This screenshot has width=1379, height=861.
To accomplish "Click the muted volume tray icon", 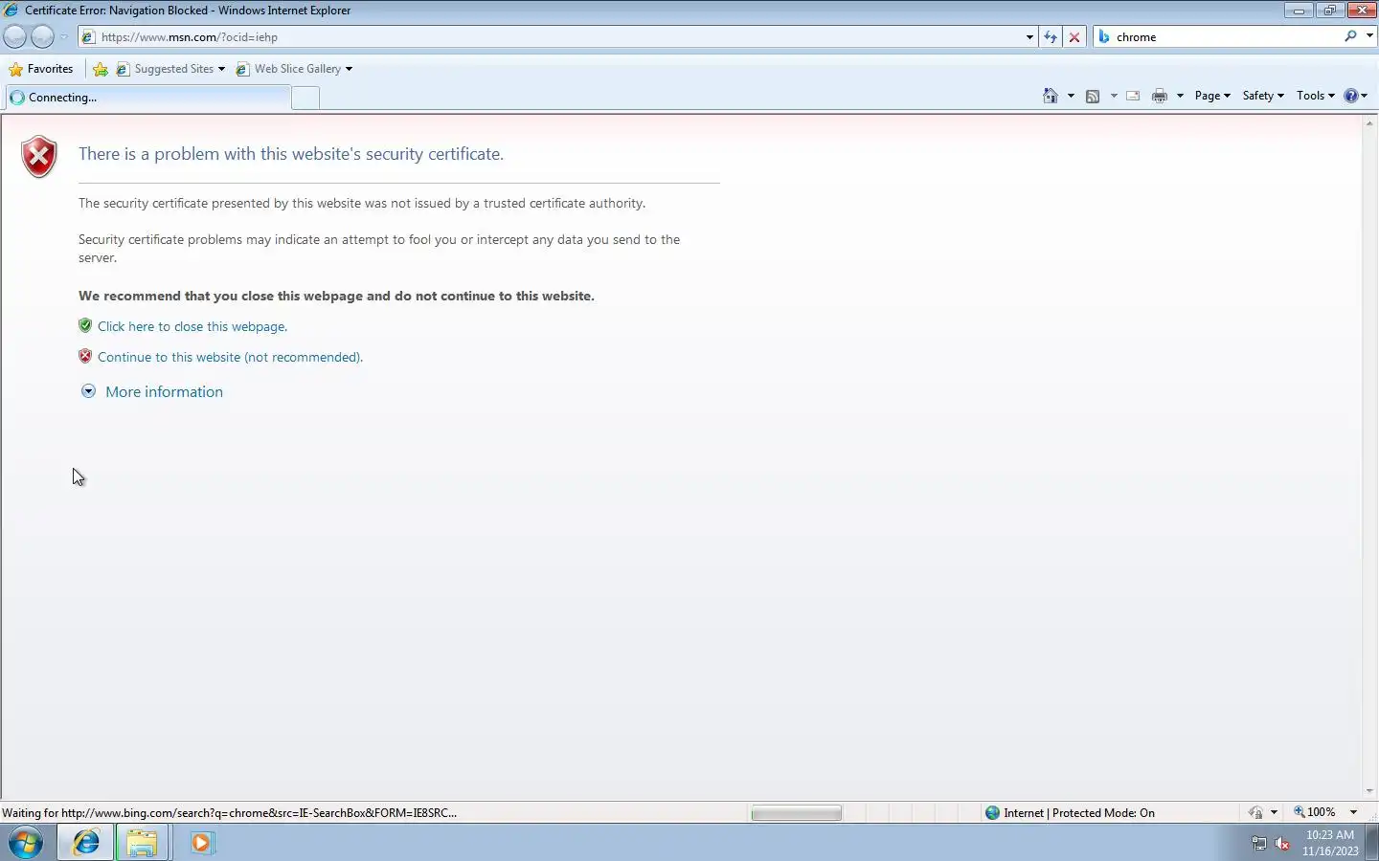I will pyautogui.click(x=1282, y=843).
